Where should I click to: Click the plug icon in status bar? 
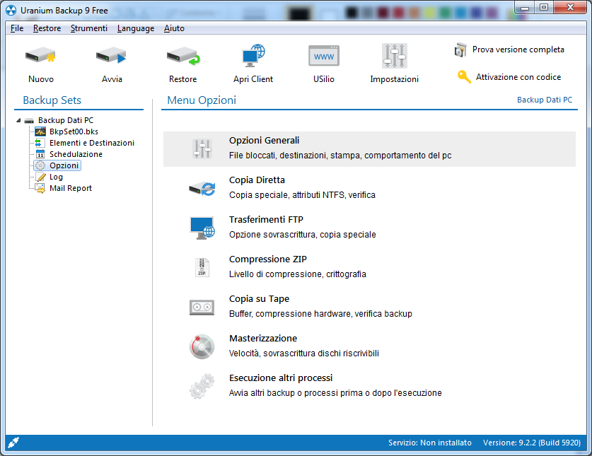pos(13,443)
